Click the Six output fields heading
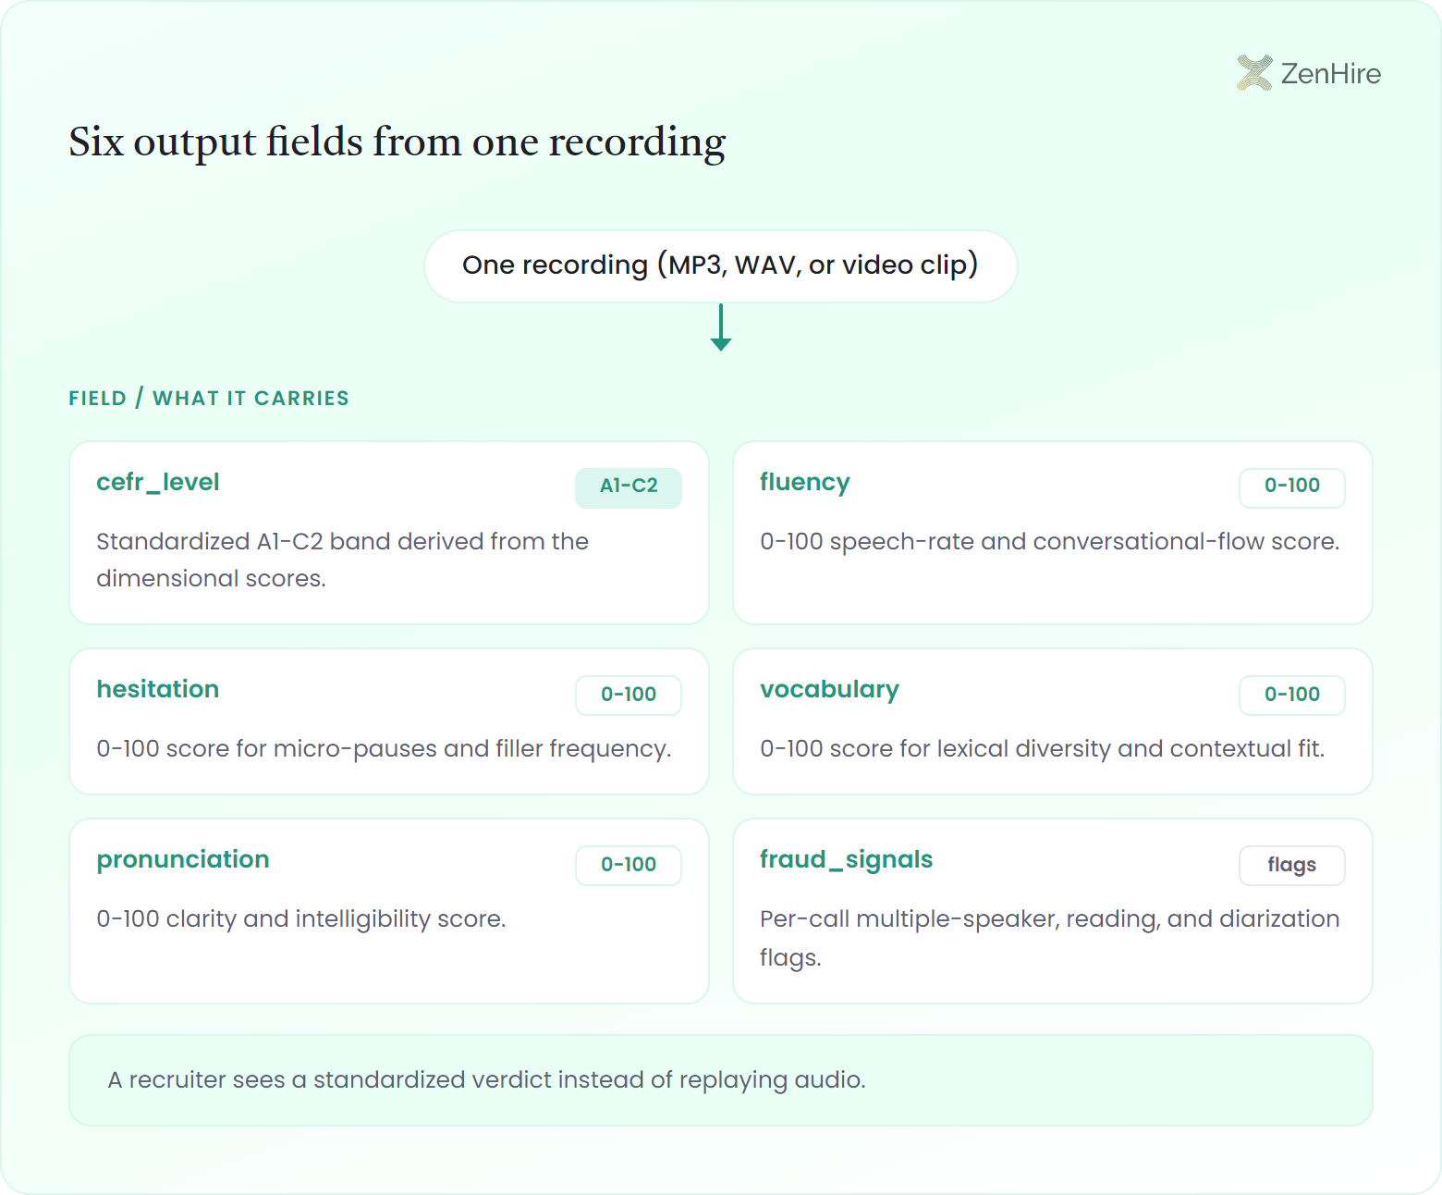The height and width of the screenshot is (1195, 1442). [397, 142]
